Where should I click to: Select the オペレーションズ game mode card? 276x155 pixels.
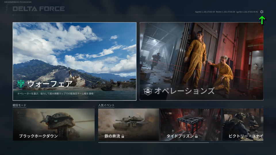click(x=202, y=61)
